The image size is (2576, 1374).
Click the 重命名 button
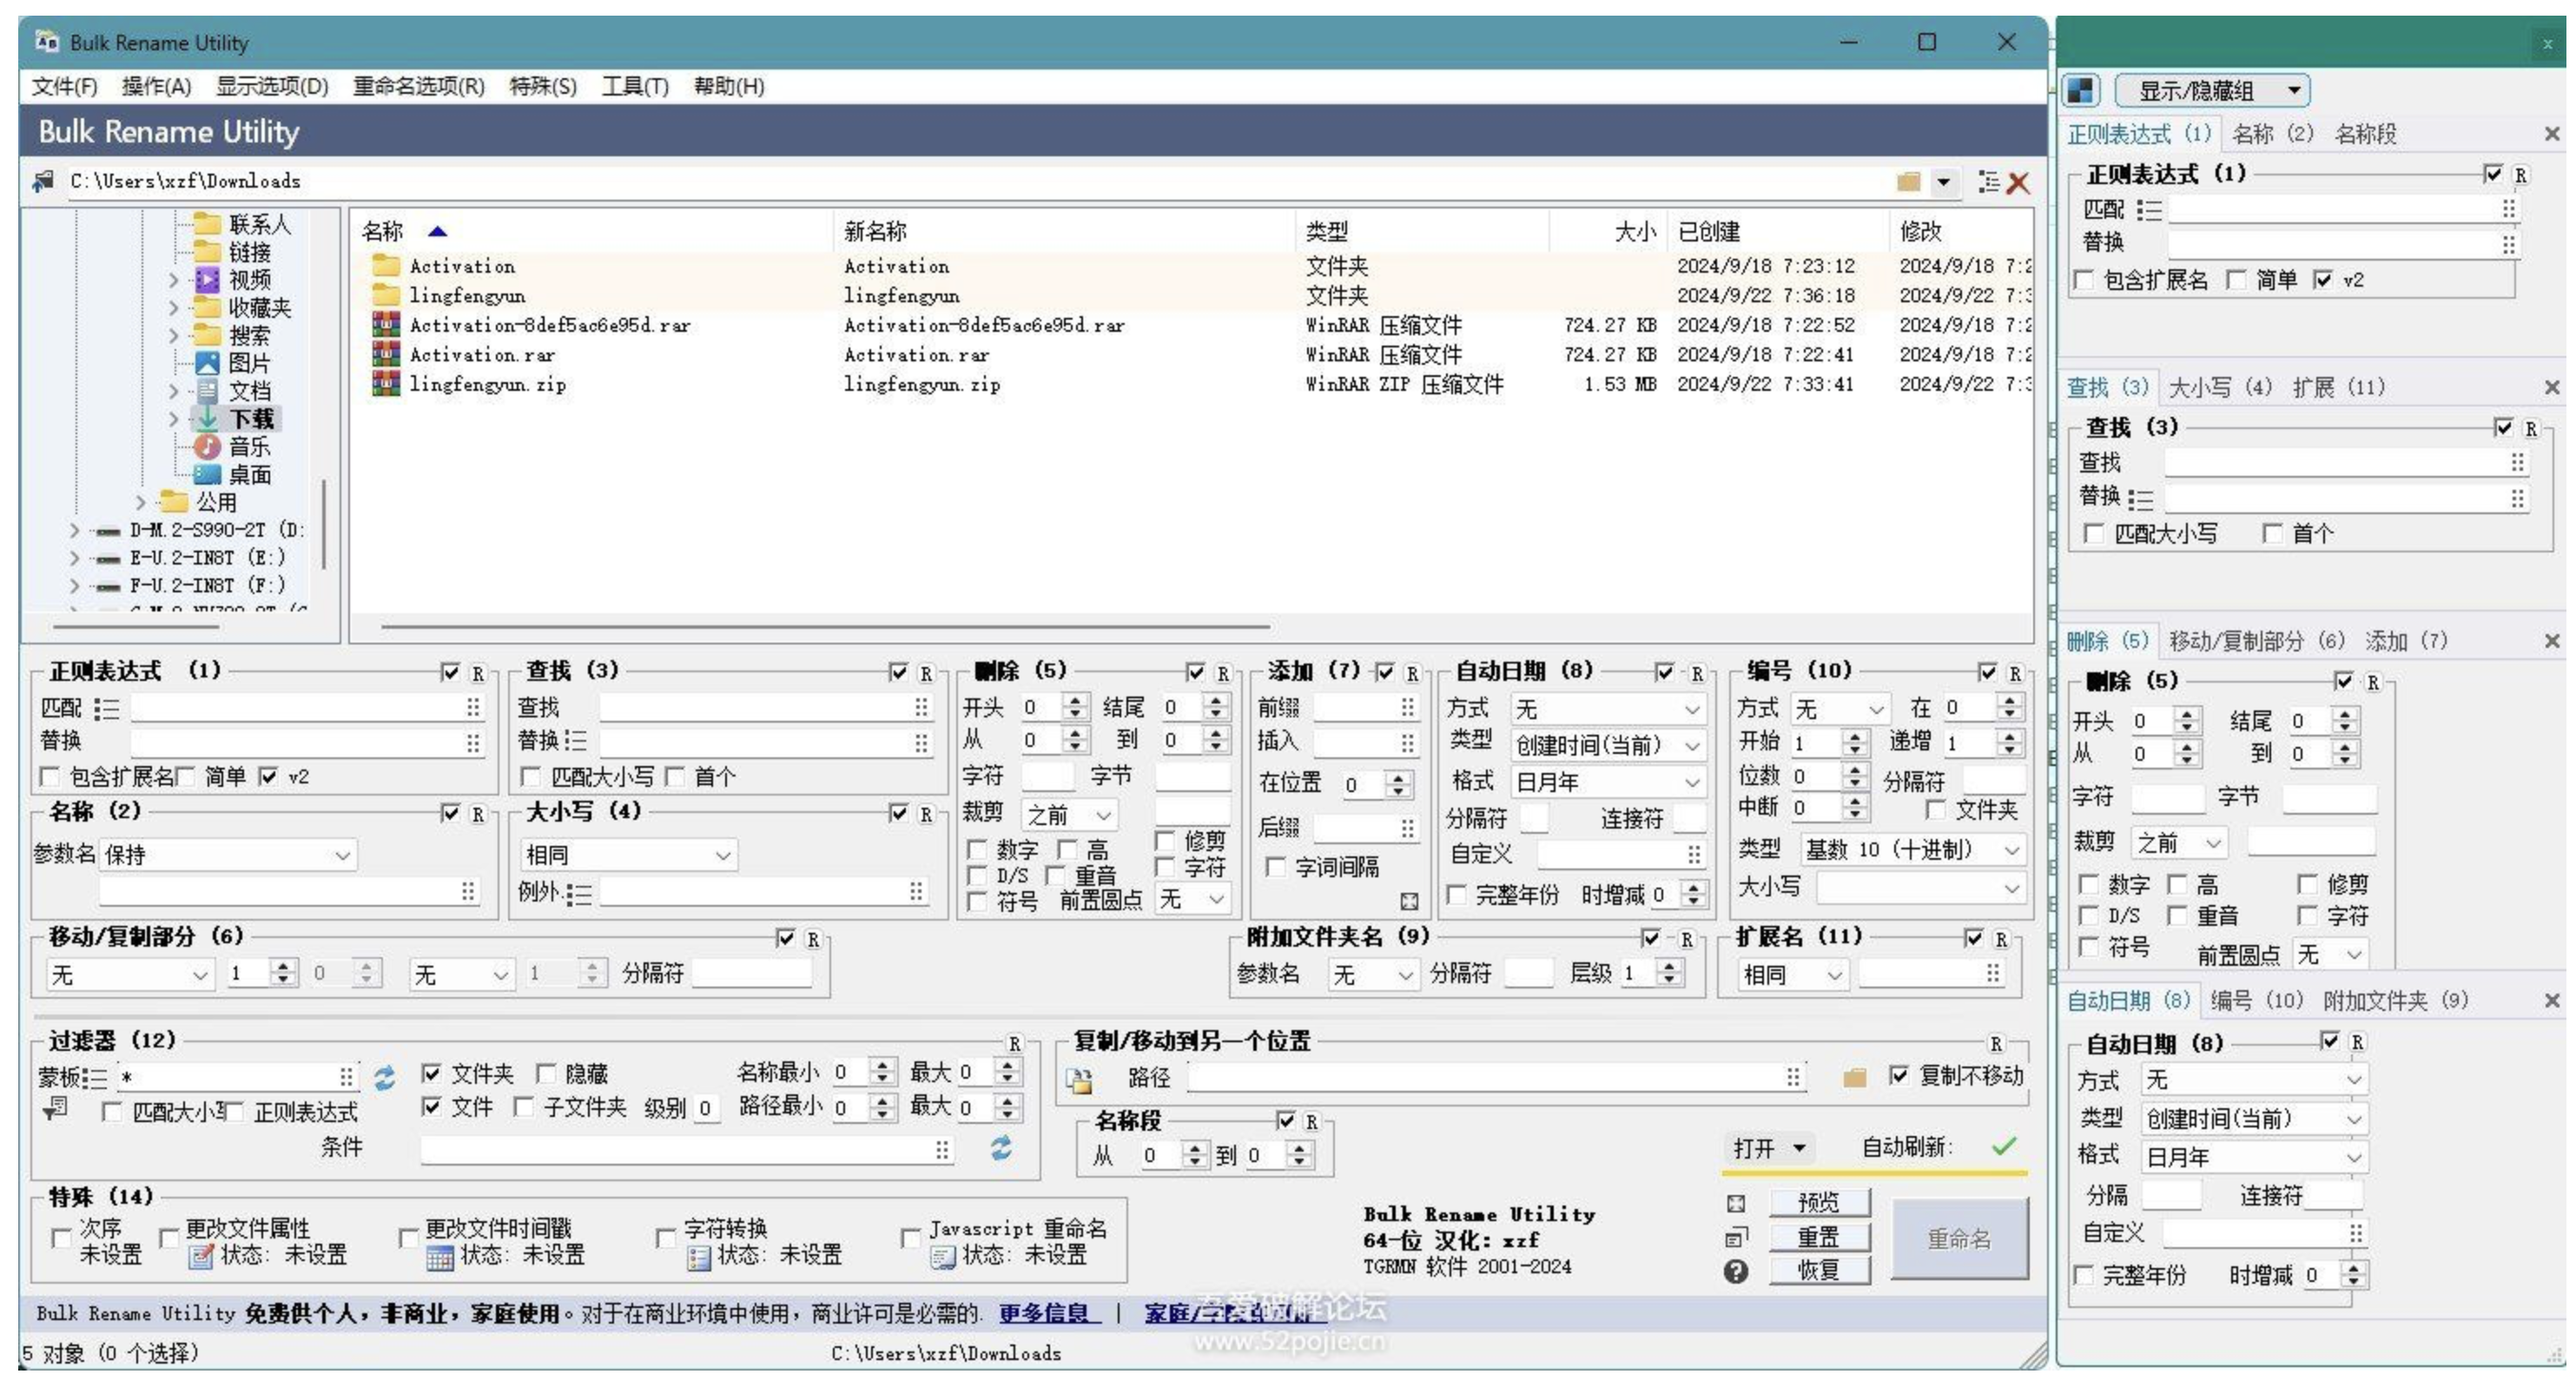pos(1959,1238)
